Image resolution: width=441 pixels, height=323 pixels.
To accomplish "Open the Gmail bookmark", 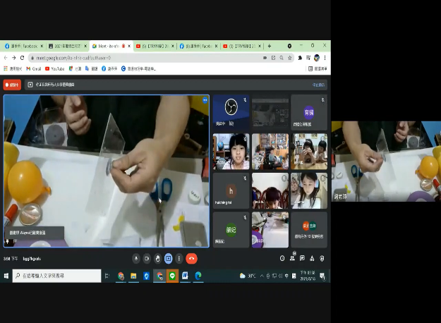I will pos(33,68).
